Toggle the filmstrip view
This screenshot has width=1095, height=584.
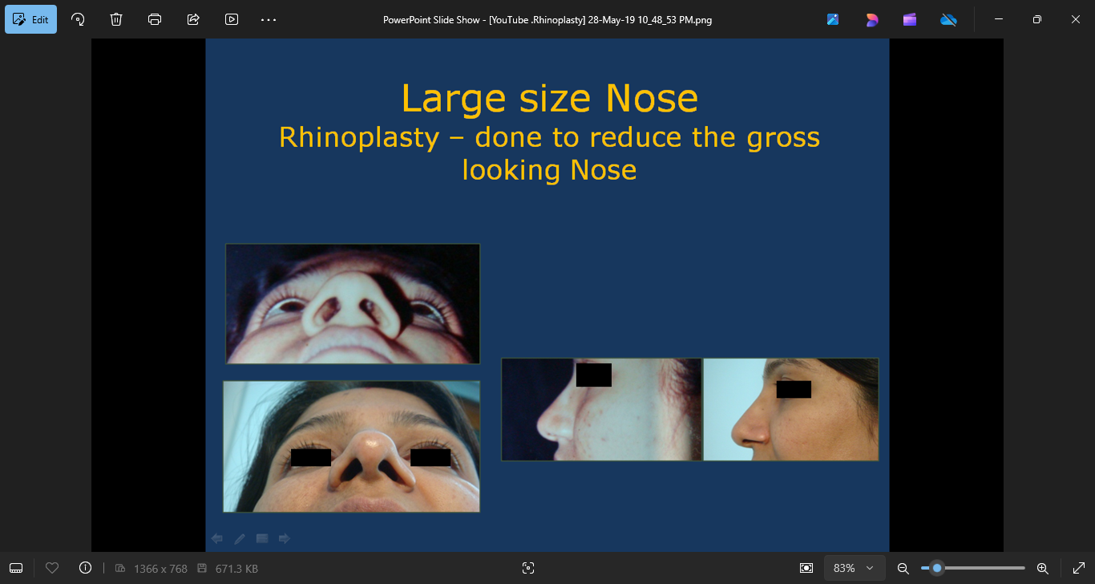[16, 568]
